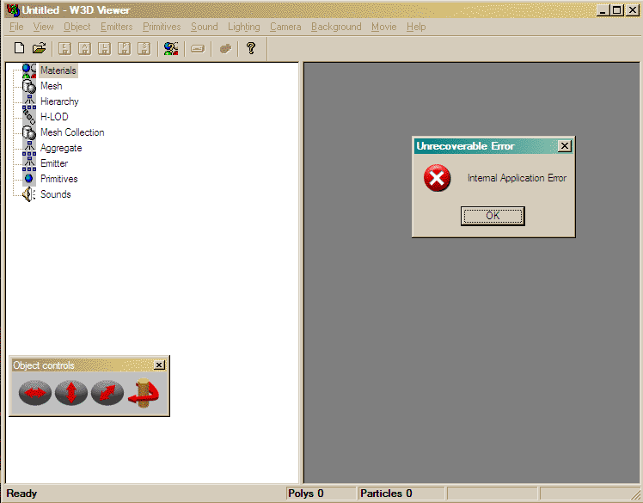The image size is (643, 503).
Task: Close the Unrecoverable Error dialog
Action: click(x=564, y=146)
